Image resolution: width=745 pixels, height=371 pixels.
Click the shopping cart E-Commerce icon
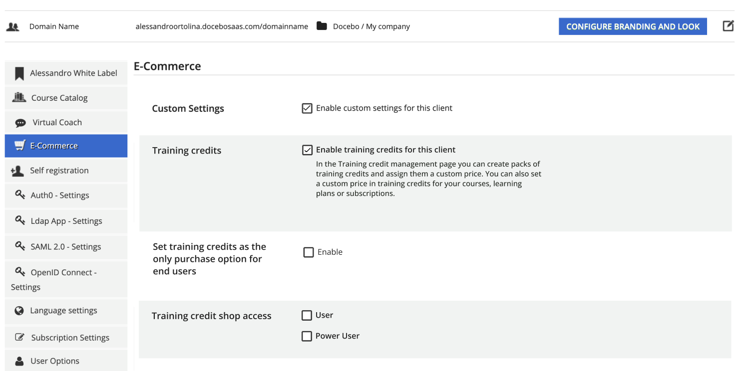pos(19,146)
